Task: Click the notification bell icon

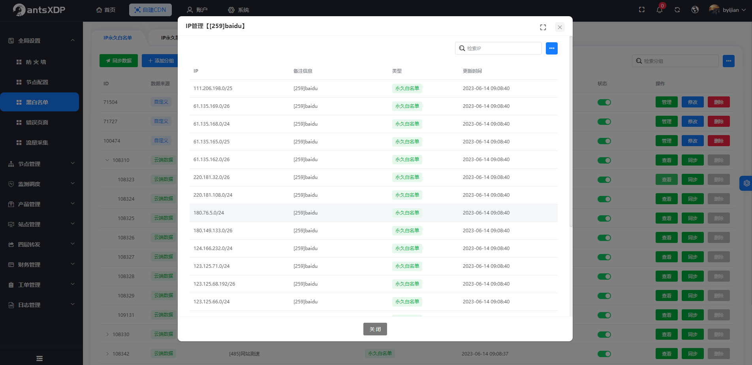Action: pos(659,10)
